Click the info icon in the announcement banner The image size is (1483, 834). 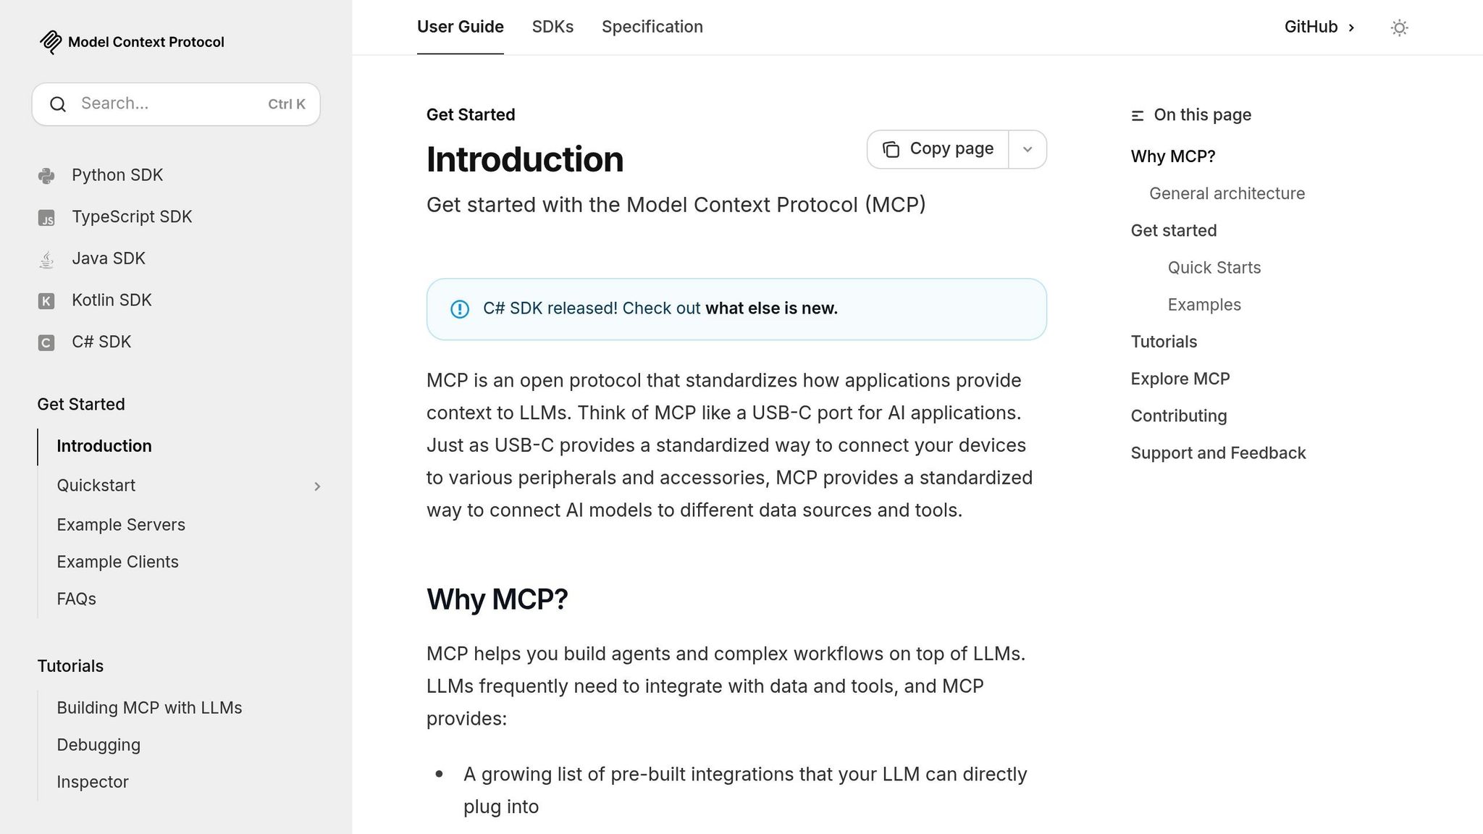click(x=461, y=309)
